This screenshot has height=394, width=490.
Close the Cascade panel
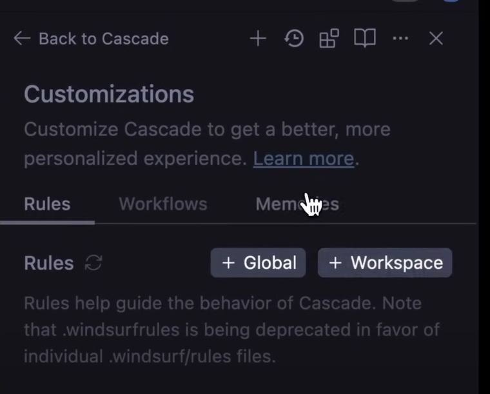click(x=436, y=39)
